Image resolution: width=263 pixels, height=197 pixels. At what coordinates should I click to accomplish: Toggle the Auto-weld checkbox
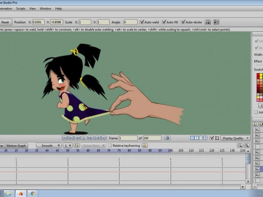coord(142,22)
